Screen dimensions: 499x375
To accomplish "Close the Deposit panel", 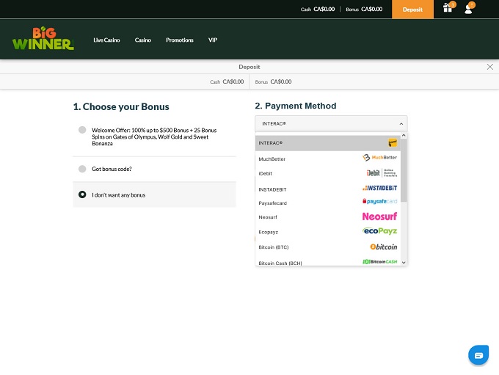I will coord(490,67).
